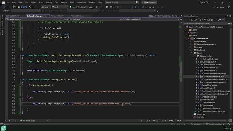Start Local Windows Debugger green play icon
The image size is (233, 131).
click(x=71, y=7)
